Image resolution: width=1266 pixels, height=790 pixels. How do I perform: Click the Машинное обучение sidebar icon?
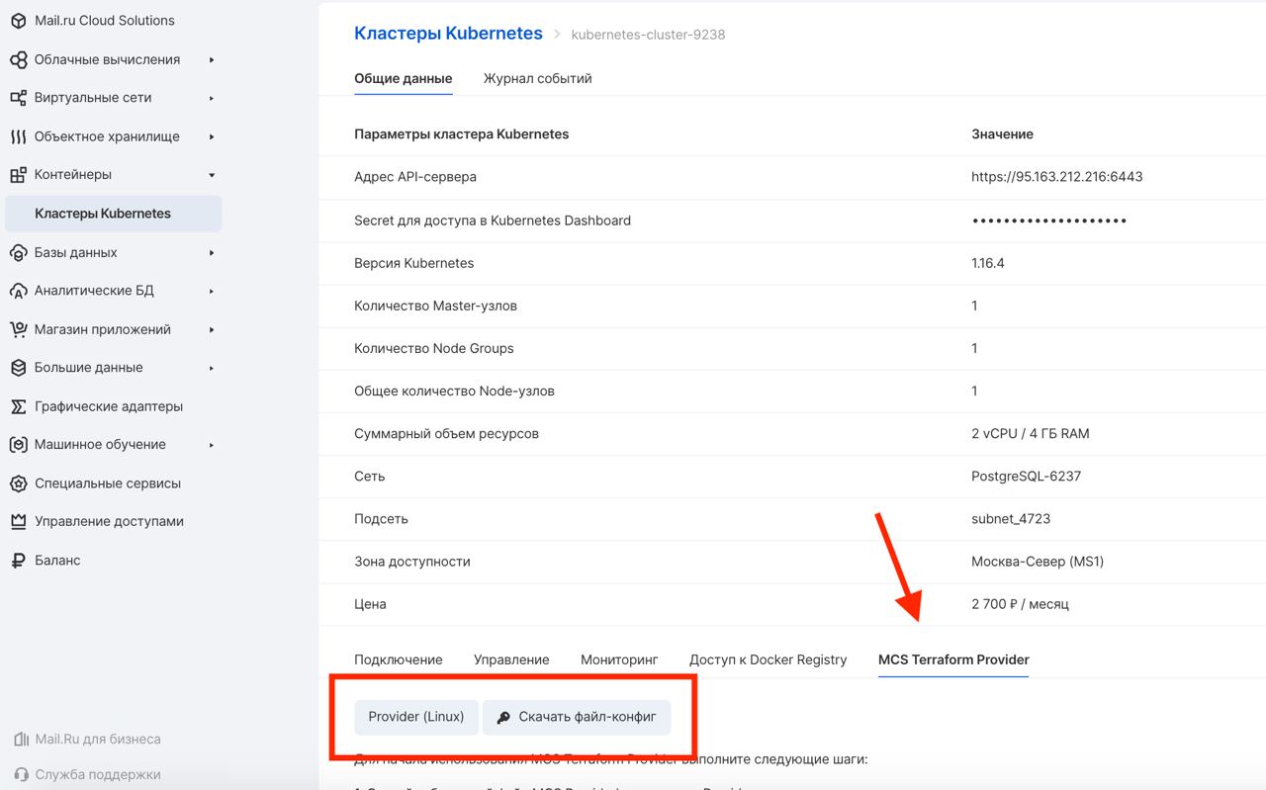[18, 445]
